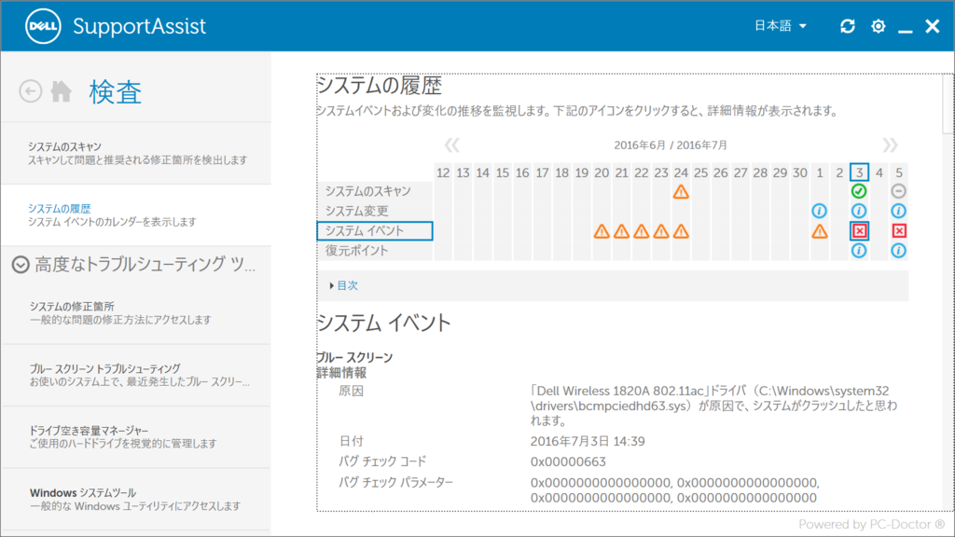Click 復元ポイント info icon on day 3
955x537 pixels.
coord(859,250)
